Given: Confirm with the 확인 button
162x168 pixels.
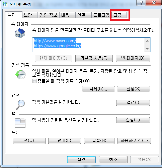Looking at the screenshot, I should click(x=81, y=160).
